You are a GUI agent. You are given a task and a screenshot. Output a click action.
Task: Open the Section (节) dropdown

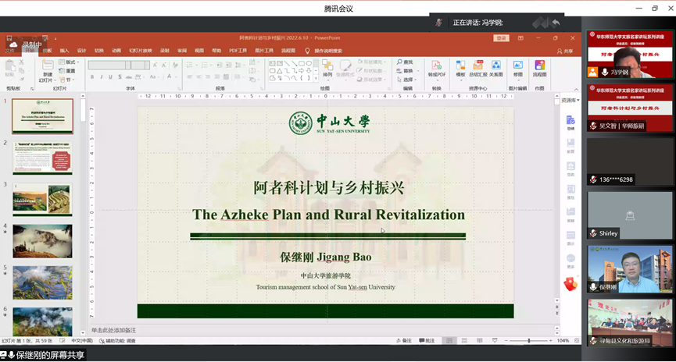[67, 80]
